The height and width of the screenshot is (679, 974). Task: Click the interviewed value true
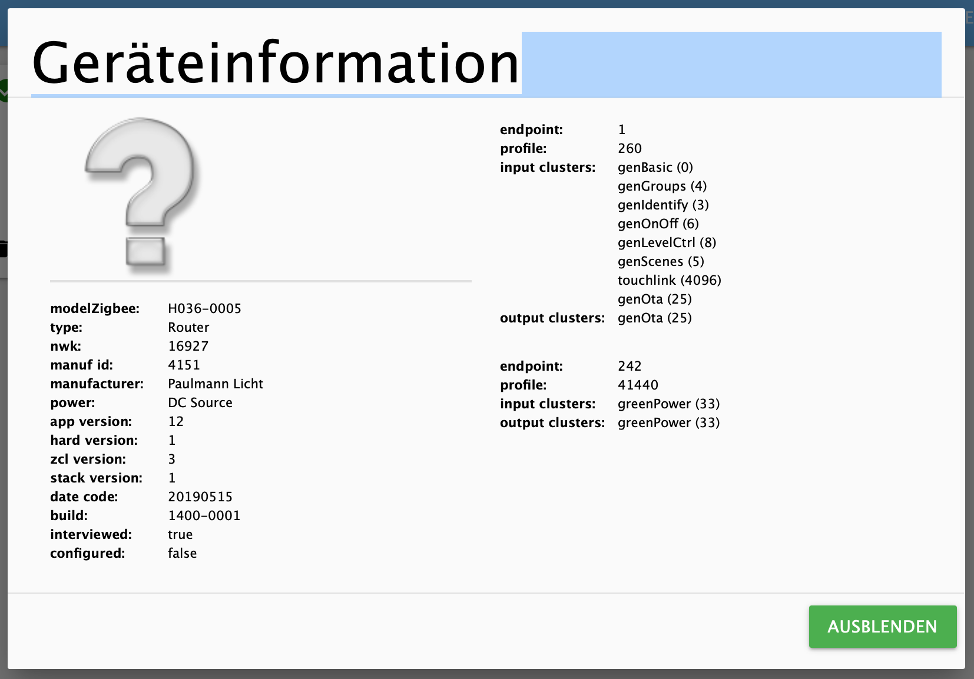180,534
